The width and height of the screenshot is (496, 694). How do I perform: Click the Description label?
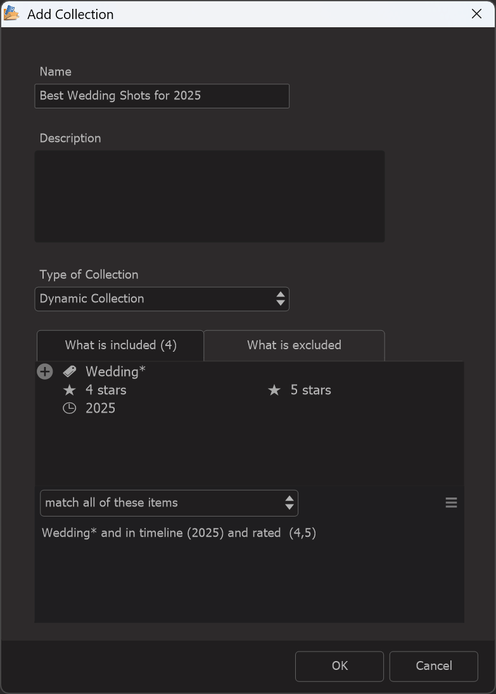pos(70,138)
